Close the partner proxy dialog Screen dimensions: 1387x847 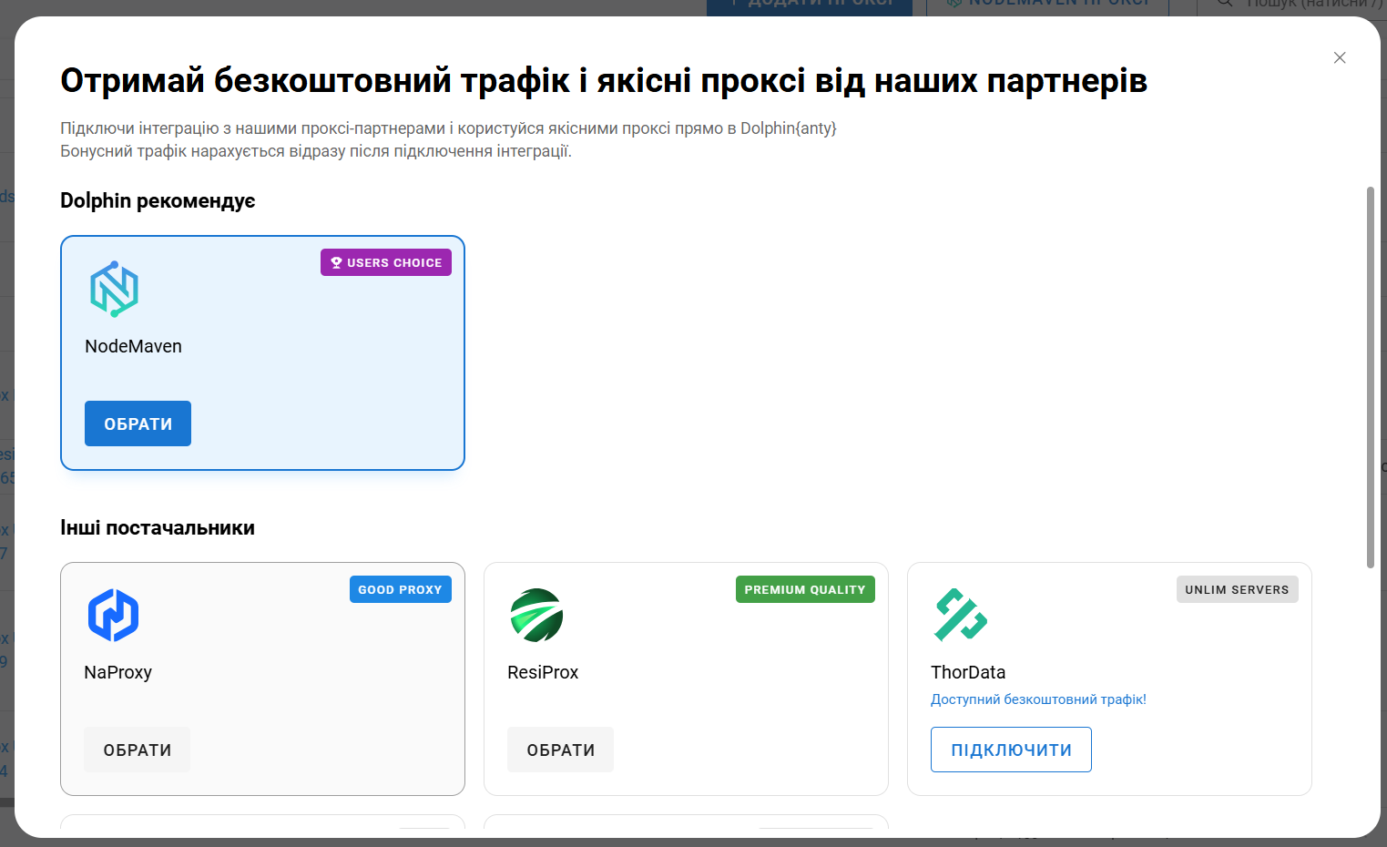coord(1340,57)
